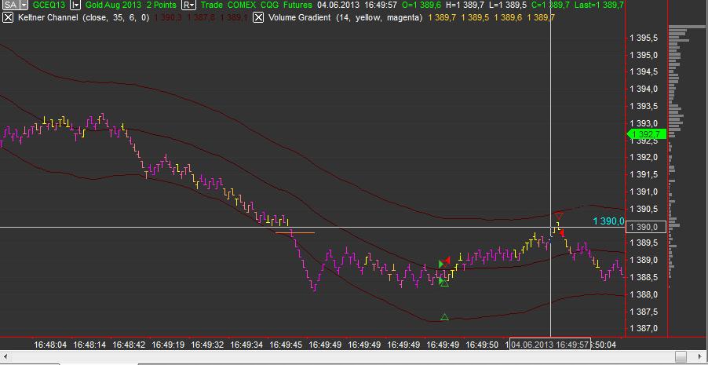
Task: Click the 1 395,5 price axis label
Action: 644,38
